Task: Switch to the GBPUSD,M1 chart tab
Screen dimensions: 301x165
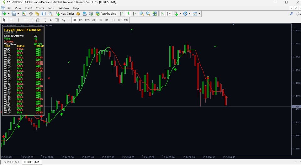Action: point(11,162)
